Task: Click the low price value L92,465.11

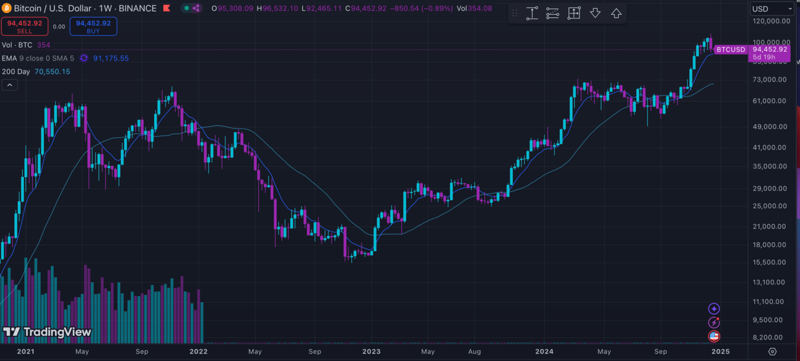Action: 322,9
